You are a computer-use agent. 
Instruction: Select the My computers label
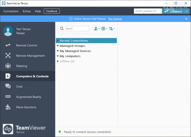click(x=70, y=56)
